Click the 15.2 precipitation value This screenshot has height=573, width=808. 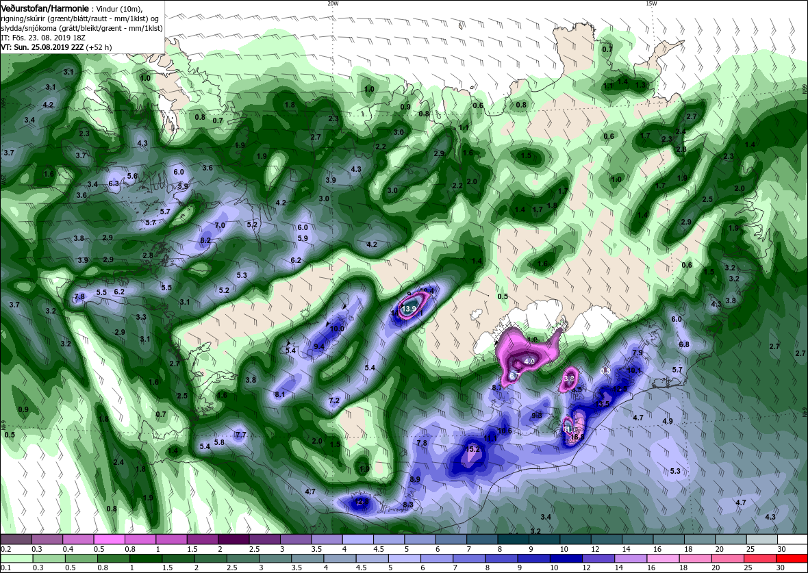click(472, 449)
